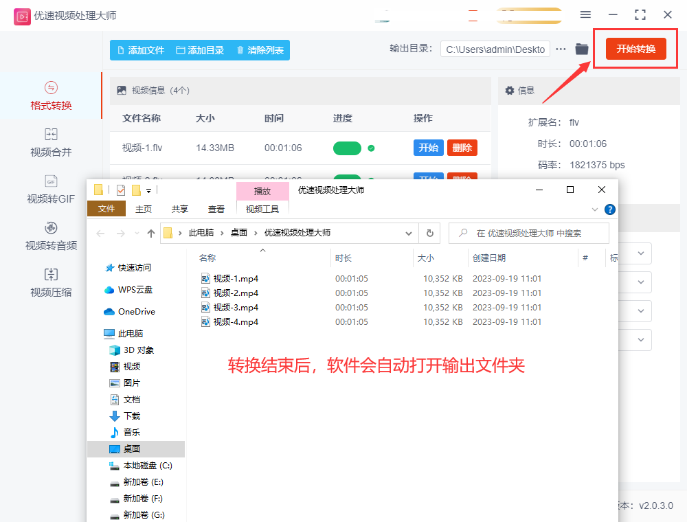Click the up-one-level arrow in Explorer
687x522 pixels.
150,234
